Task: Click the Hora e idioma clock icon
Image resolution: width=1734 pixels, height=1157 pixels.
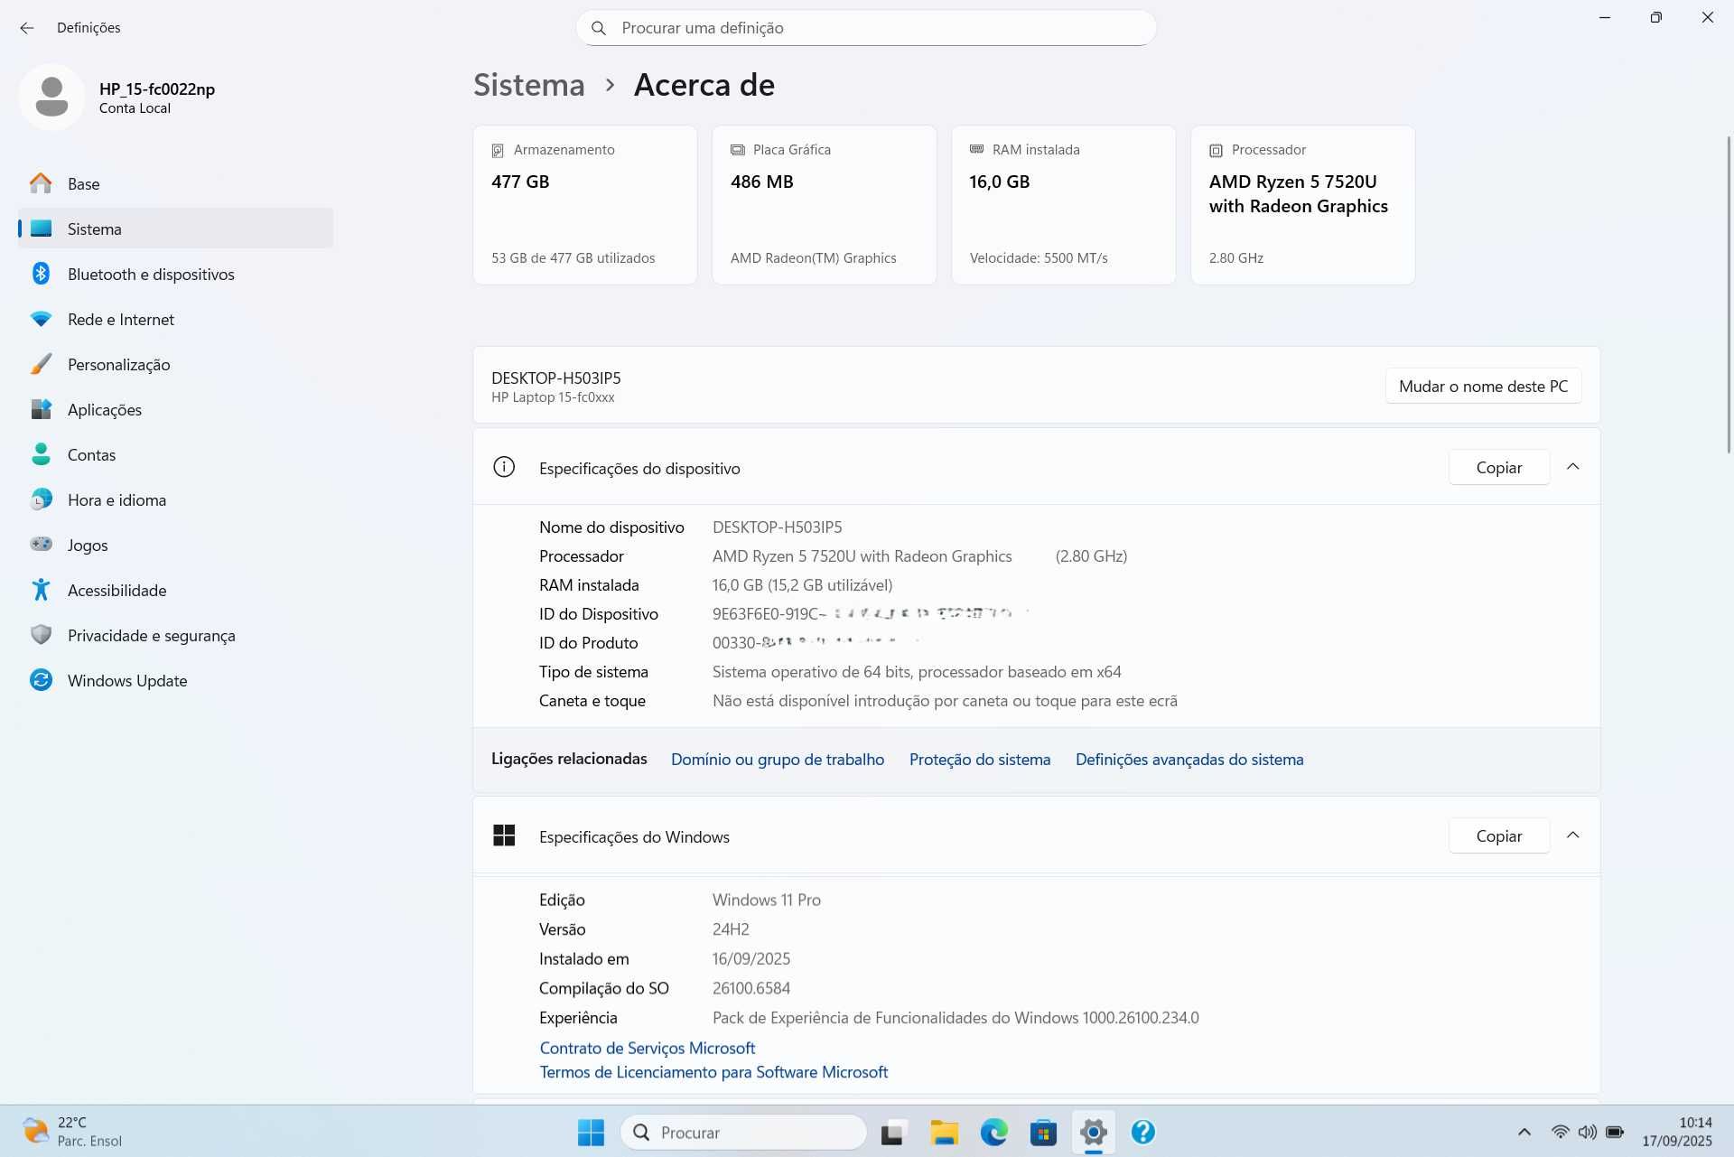Action: point(41,499)
